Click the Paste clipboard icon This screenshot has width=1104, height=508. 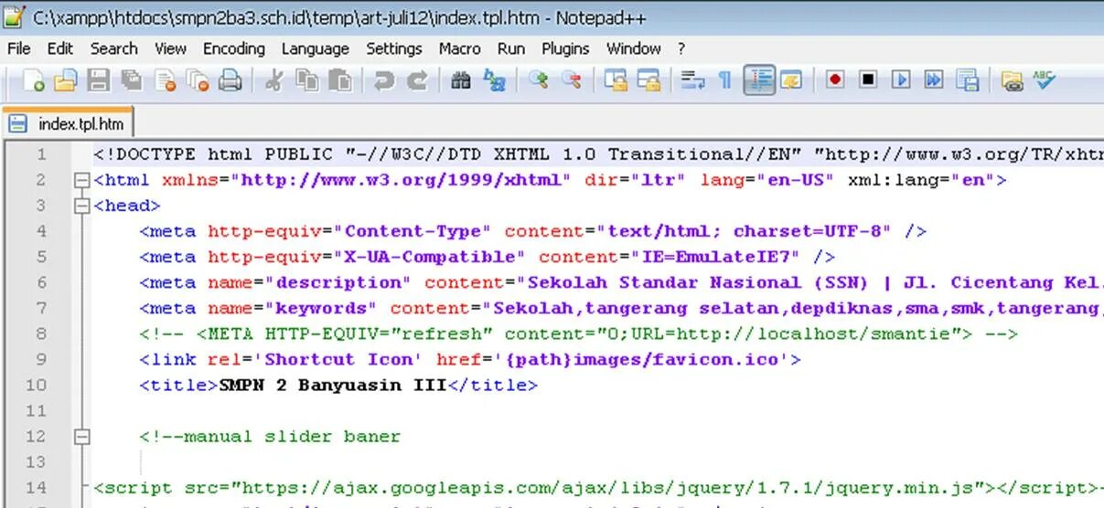(x=340, y=80)
